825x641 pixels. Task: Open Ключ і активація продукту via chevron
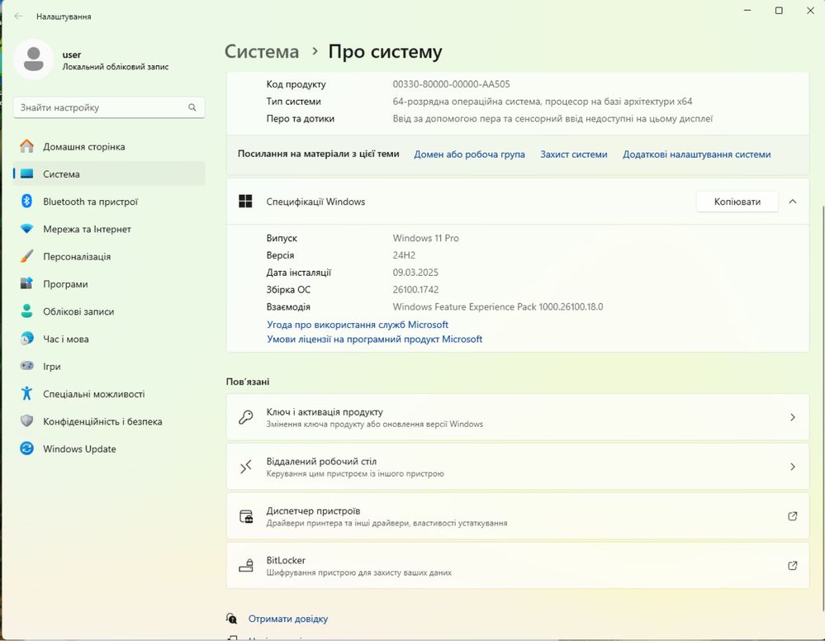[x=792, y=417]
